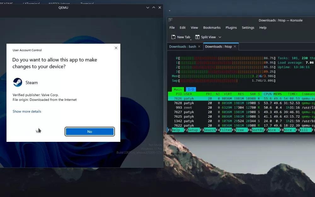Image resolution: width=315 pixels, height=197 pixels.
Task: Open the Help menu in Konsole
Action: [263, 27]
